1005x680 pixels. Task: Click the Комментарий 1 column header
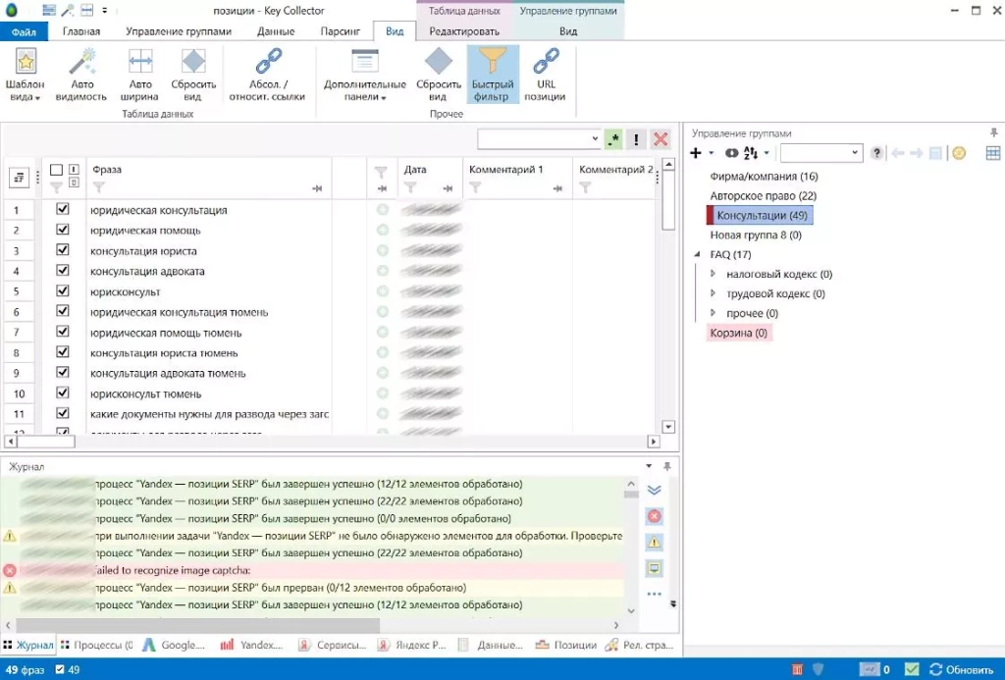pyautogui.click(x=505, y=170)
